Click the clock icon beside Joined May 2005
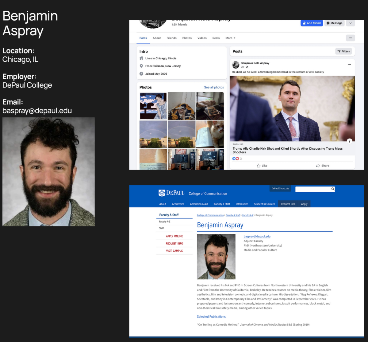This screenshot has width=368, height=342. (x=141, y=74)
